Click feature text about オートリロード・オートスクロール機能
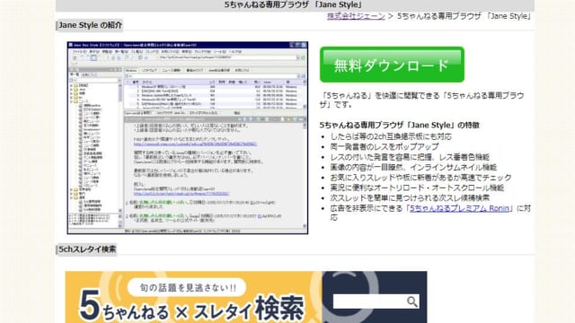This screenshot has width=575, height=323. pos(417,188)
